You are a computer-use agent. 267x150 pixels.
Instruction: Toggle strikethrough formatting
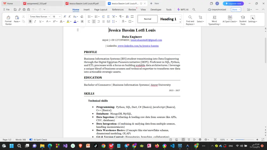coord(47,21)
